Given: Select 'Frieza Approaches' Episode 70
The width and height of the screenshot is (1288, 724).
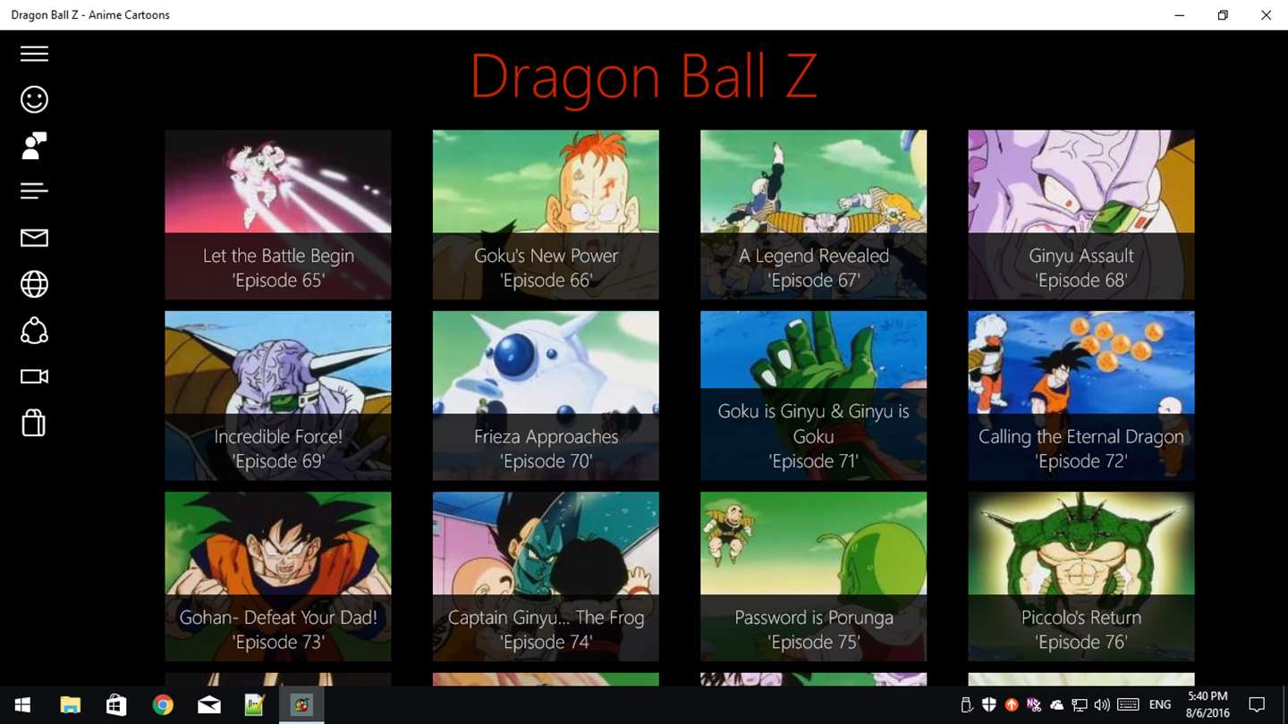Looking at the screenshot, I should 546,396.
